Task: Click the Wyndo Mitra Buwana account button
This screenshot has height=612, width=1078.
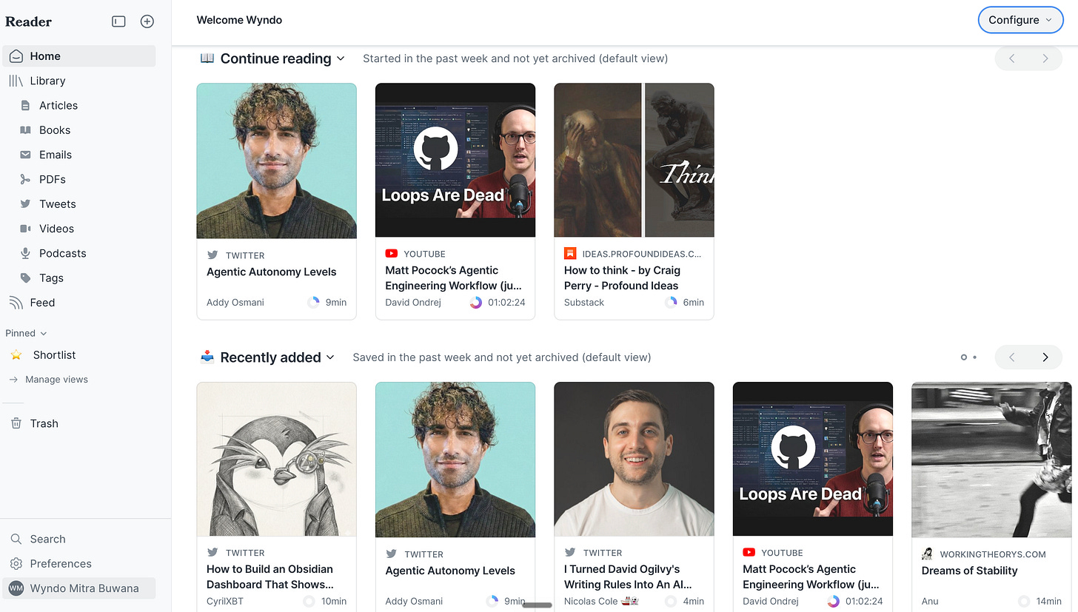Action: click(x=78, y=588)
